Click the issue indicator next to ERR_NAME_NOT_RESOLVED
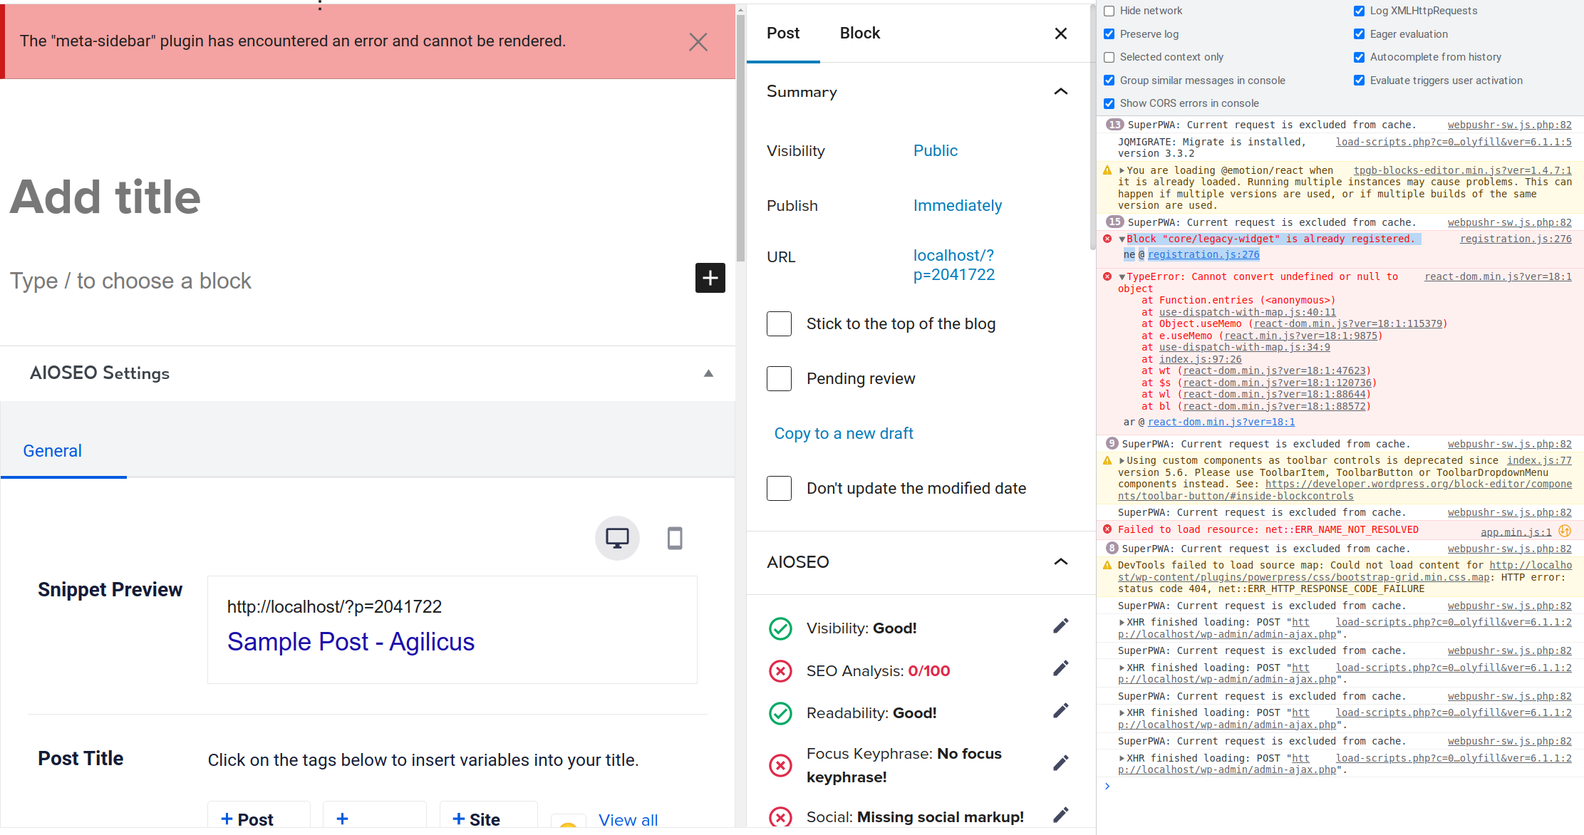Image resolution: width=1584 pixels, height=835 pixels. (1565, 531)
